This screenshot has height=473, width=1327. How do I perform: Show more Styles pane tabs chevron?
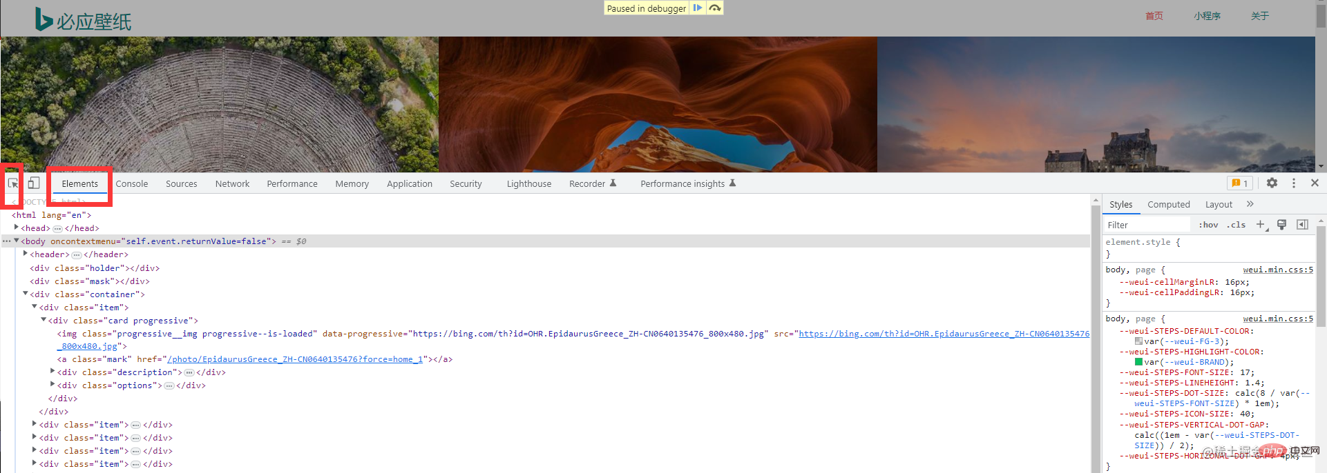click(x=1250, y=204)
